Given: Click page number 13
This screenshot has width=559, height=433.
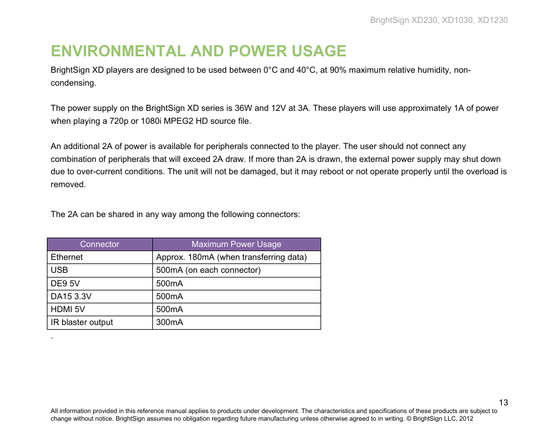Looking at the screenshot, I should [503, 402].
